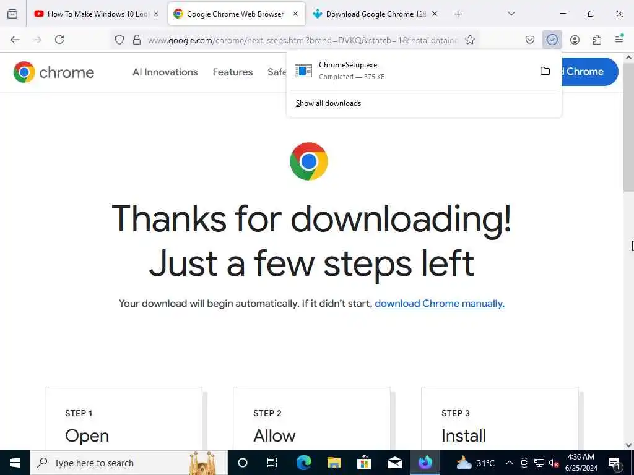The image size is (634, 475).
Task: Open Features menu item
Action: coord(233,72)
